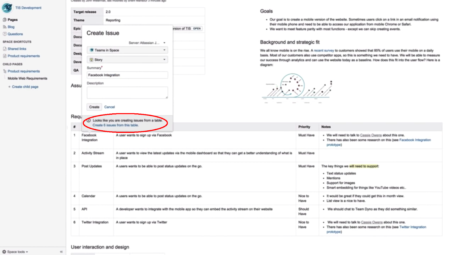The image size is (454, 255).
Task: Click the info icon beside table hint
Action: click(89, 120)
